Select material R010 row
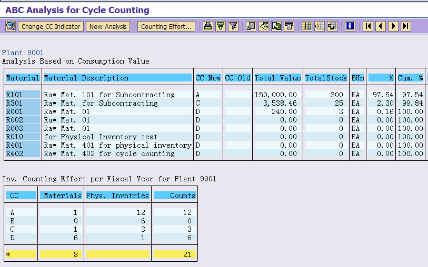 (23, 137)
